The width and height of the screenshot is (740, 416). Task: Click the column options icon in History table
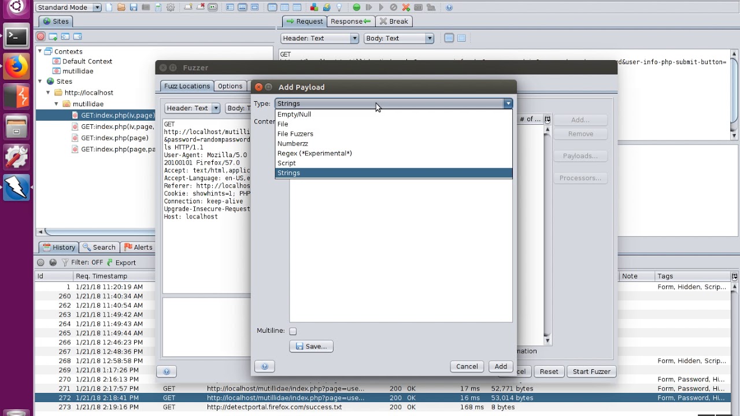pos(734,276)
